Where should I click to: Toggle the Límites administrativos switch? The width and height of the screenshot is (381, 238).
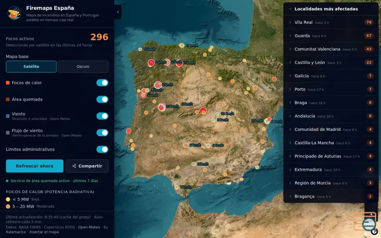tap(102, 149)
